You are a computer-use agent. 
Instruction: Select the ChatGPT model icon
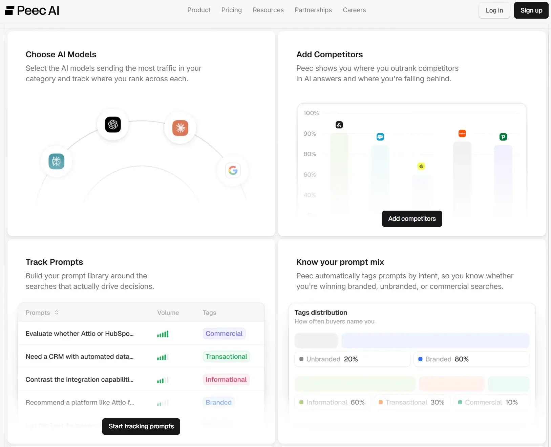[113, 125]
